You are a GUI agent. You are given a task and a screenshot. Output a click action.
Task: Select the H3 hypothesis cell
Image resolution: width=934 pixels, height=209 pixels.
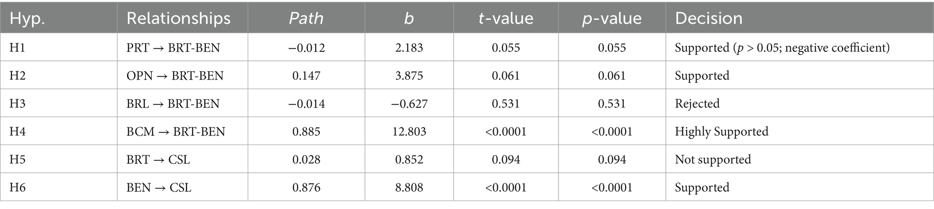click(x=18, y=104)
